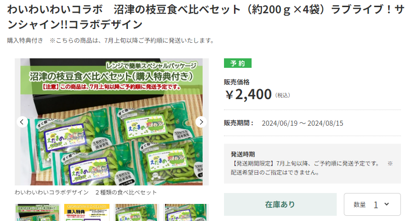The width and height of the screenshot is (409, 221).
Task: Select the fourth edamame package thumbnail
Action: point(186,212)
